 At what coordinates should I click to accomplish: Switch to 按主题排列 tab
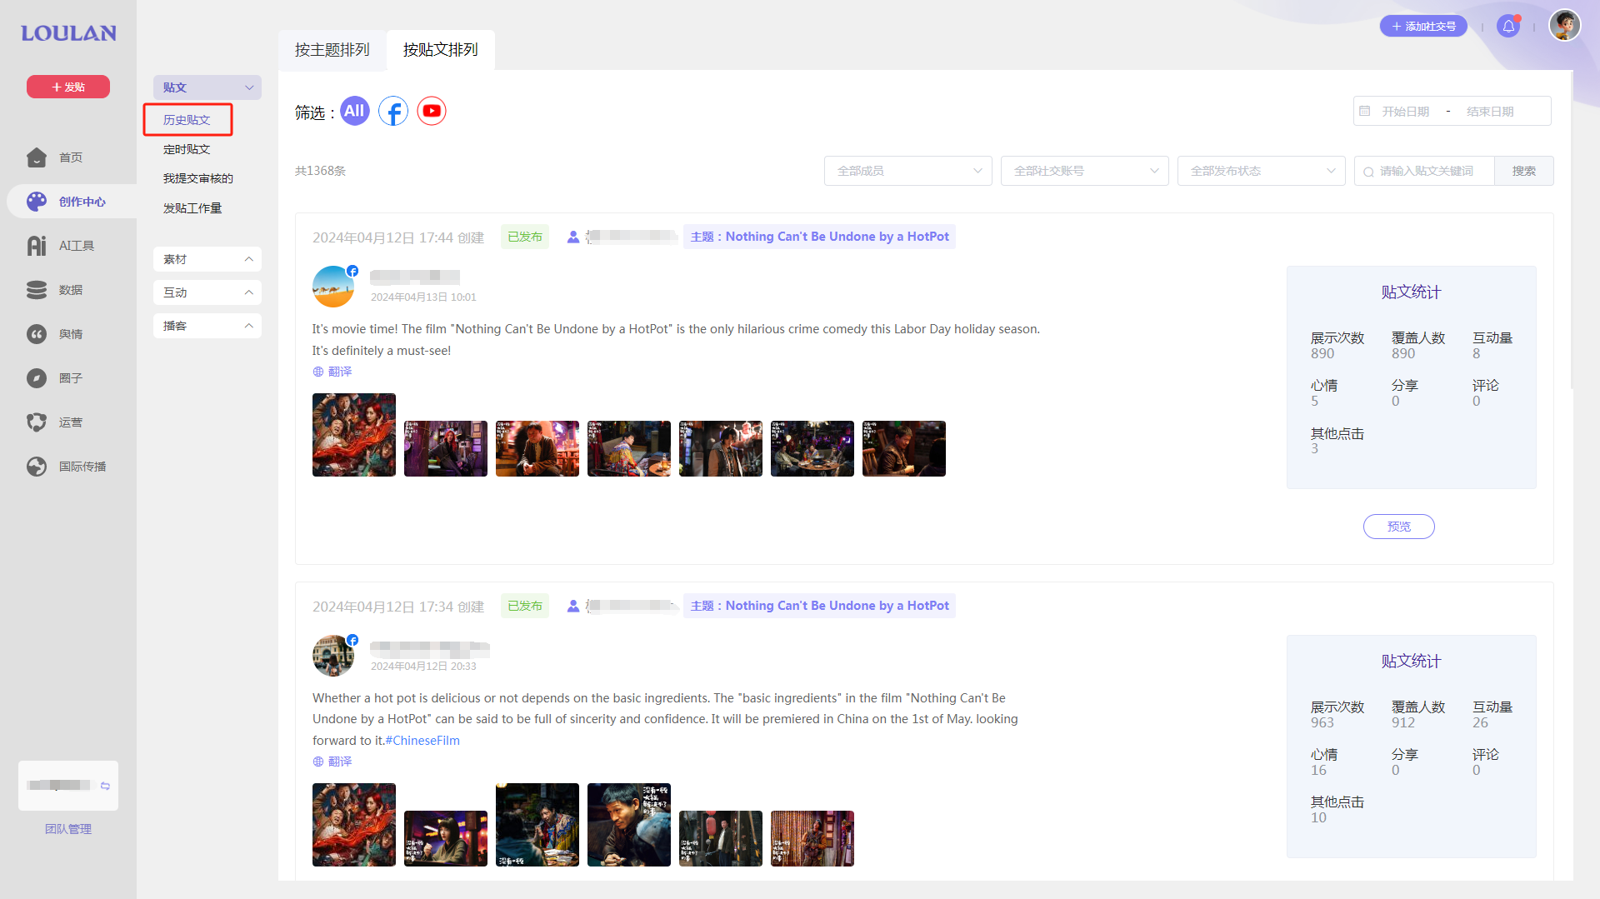point(332,50)
